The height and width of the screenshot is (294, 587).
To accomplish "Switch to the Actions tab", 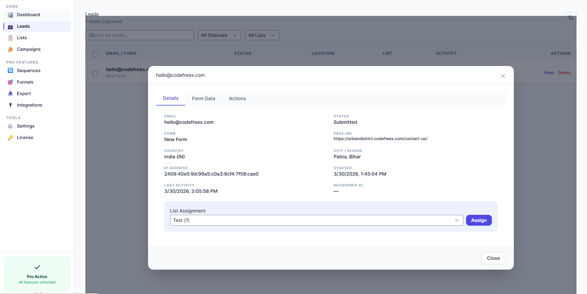I will coord(237,98).
